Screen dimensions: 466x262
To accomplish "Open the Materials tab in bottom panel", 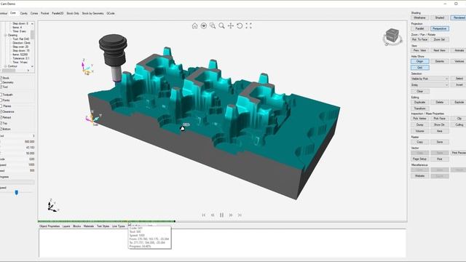I will (89, 226).
